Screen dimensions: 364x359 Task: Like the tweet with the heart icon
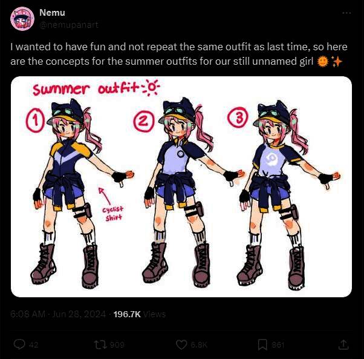[x=181, y=344]
